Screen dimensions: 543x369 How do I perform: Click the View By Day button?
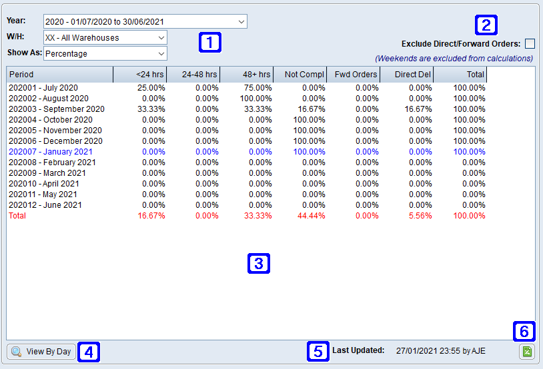pos(41,352)
